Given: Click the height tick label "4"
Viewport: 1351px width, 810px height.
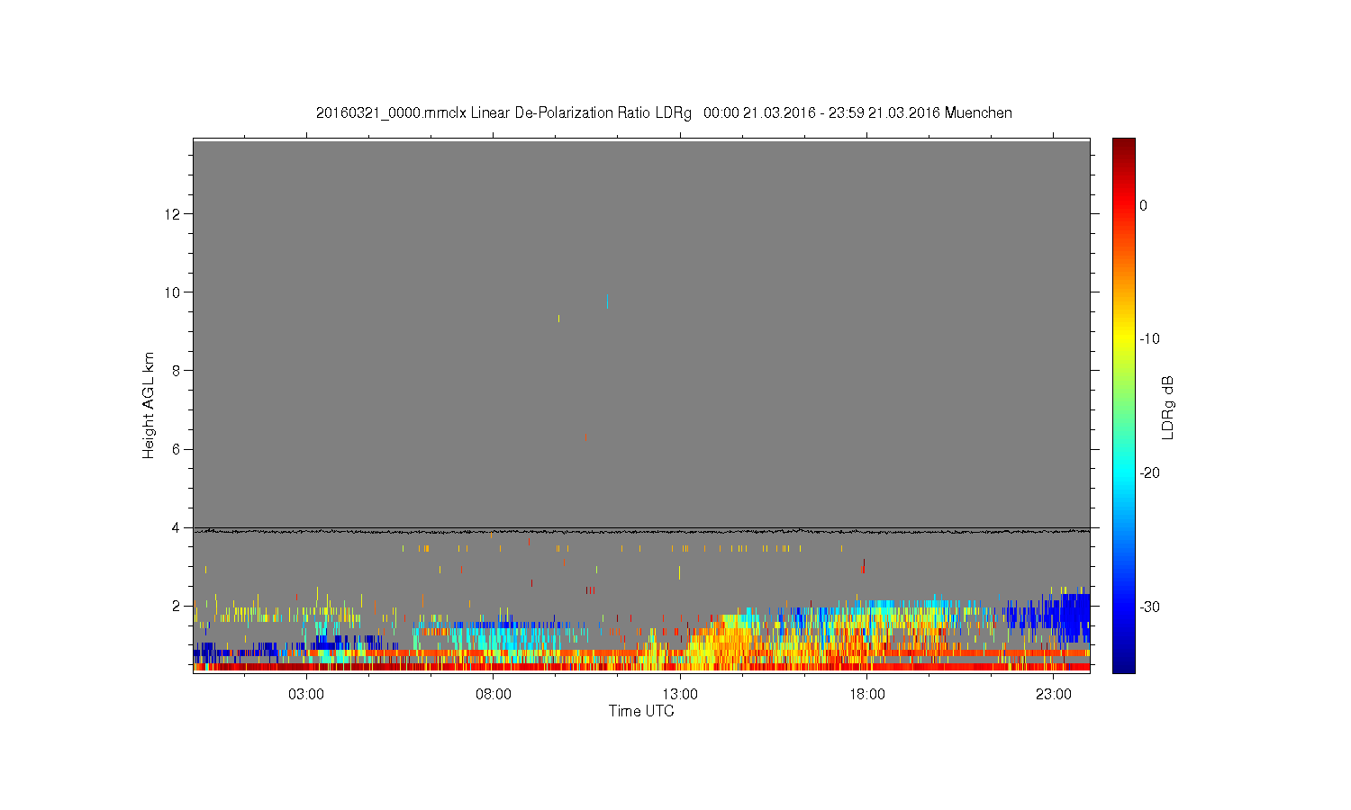Looking at the screenshot, I should [177, 527].
